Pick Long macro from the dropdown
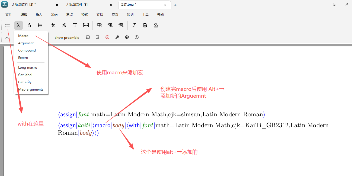352x176 pixels. pos(28,68)
